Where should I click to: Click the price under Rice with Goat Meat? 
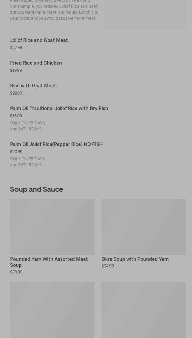[x=16, y=93]
